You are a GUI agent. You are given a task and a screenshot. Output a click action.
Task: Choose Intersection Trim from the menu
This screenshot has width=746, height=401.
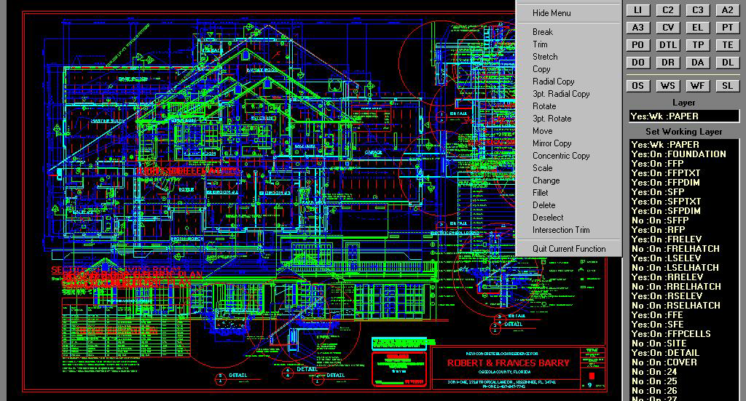coord(561,230)
